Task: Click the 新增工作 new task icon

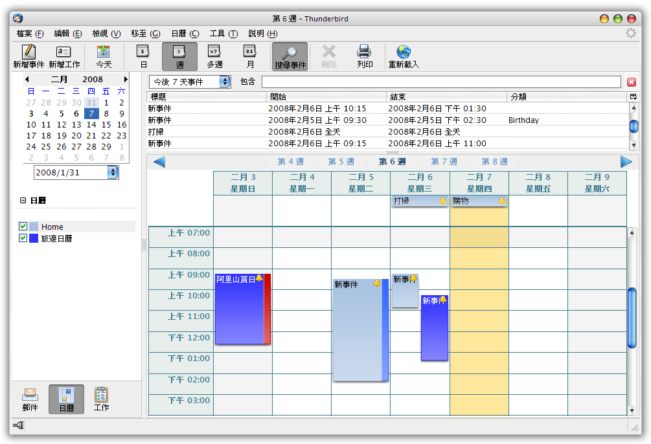Action: [x=64, y=52]
